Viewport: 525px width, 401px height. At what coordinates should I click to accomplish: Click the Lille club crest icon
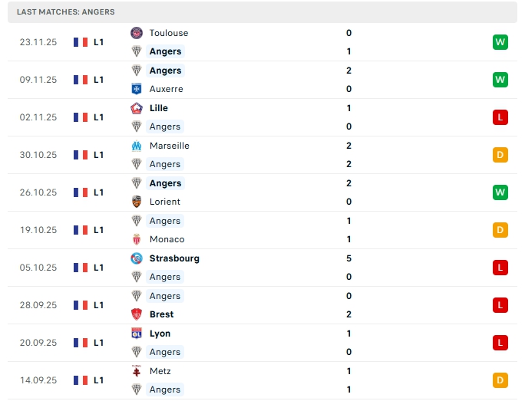[x=137, y=108]
